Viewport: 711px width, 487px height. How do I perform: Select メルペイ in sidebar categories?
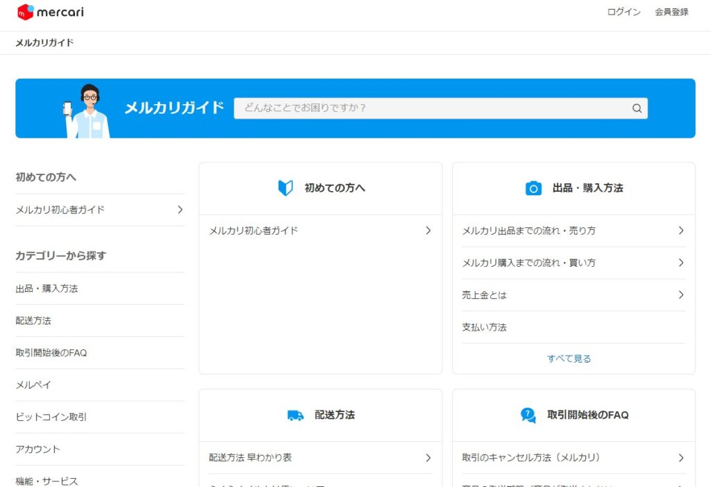pos(33,385)
